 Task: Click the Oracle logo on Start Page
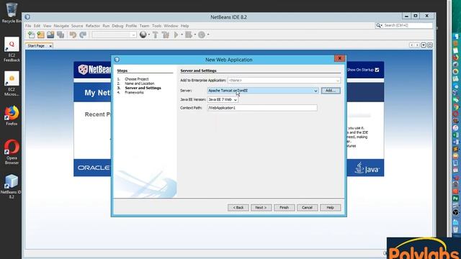[94, 168]
